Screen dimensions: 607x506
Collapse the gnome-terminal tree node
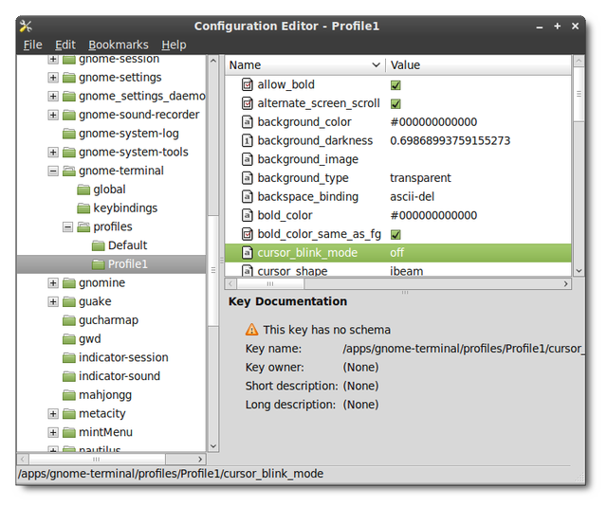[x=53, y=171]
